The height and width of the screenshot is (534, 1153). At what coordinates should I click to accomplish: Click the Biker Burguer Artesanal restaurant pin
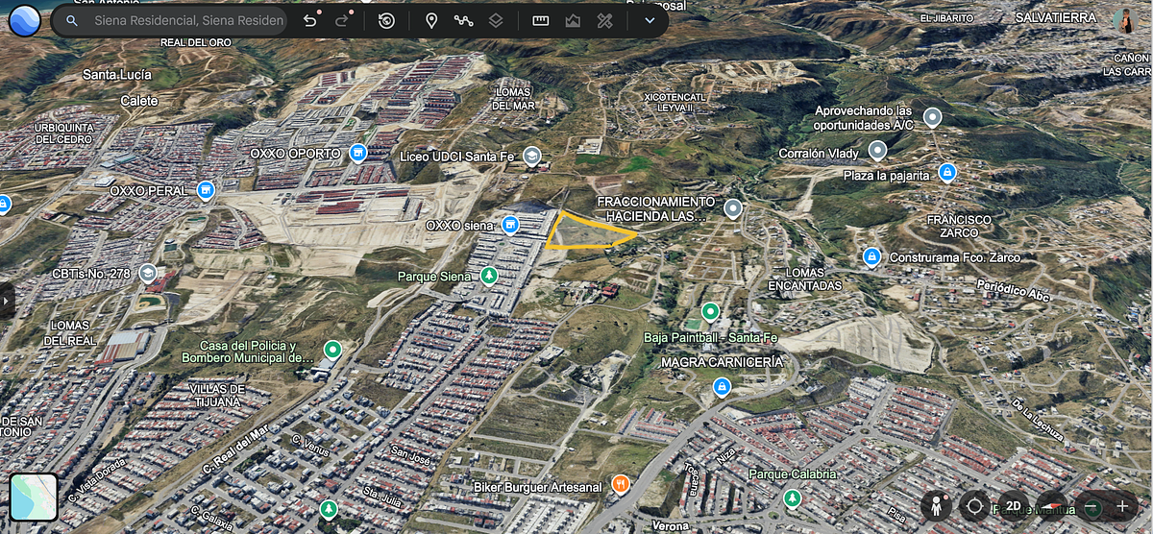click(x=621, y=485)
